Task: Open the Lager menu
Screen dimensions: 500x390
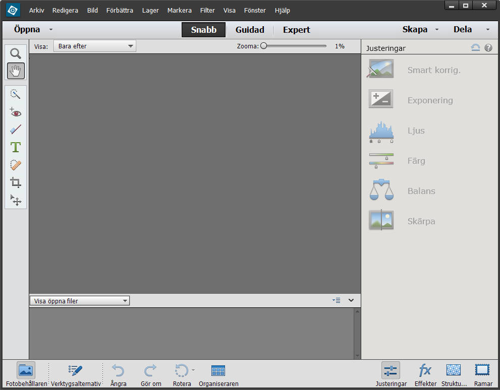Action: point(150,10)
